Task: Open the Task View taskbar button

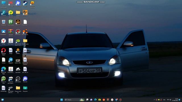Action: coord(87,100)
